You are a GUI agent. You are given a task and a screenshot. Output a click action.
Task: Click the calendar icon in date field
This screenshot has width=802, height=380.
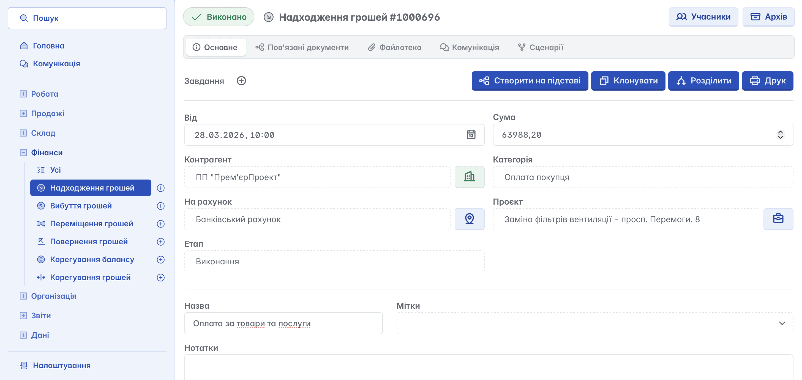click(471, 135)
